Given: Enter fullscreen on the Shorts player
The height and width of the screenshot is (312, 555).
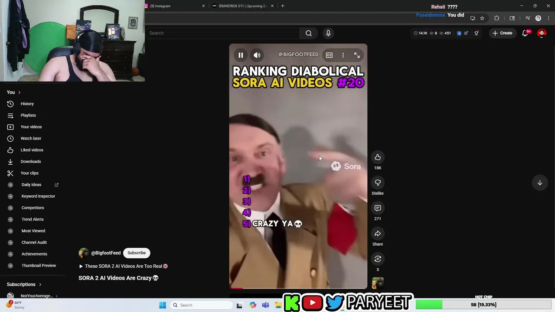Looking at the screenshot, I should point(357,55).
